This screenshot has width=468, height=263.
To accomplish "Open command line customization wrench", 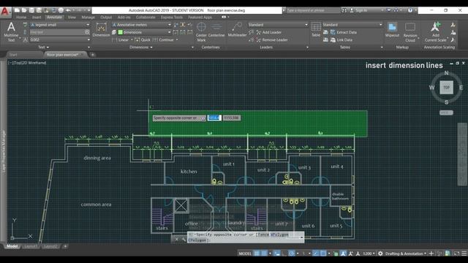I will coord(184,239).
